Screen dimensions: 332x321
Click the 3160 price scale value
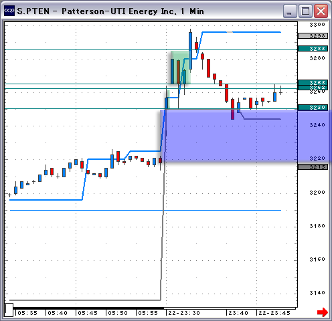click(317, 259)
